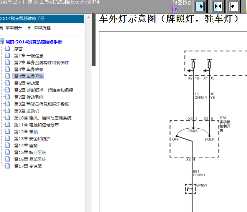Open 第10章 暖风、通风与空调系统
The width and height of the screenshot is (247, 212).
(x=43, y=118)
